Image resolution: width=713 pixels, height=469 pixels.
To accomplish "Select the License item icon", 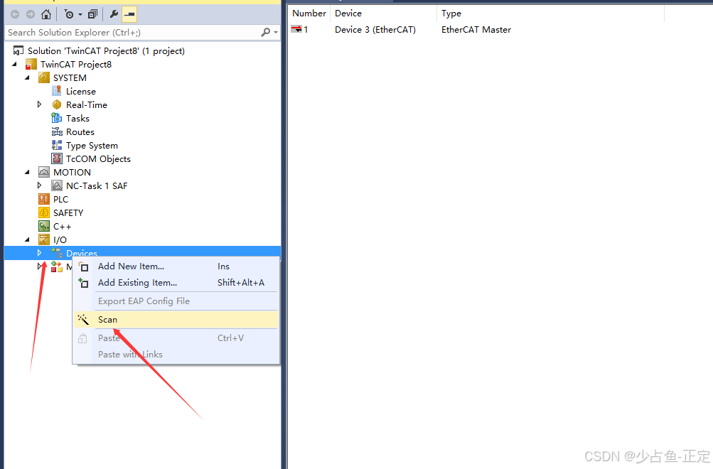I will [57, 92].
